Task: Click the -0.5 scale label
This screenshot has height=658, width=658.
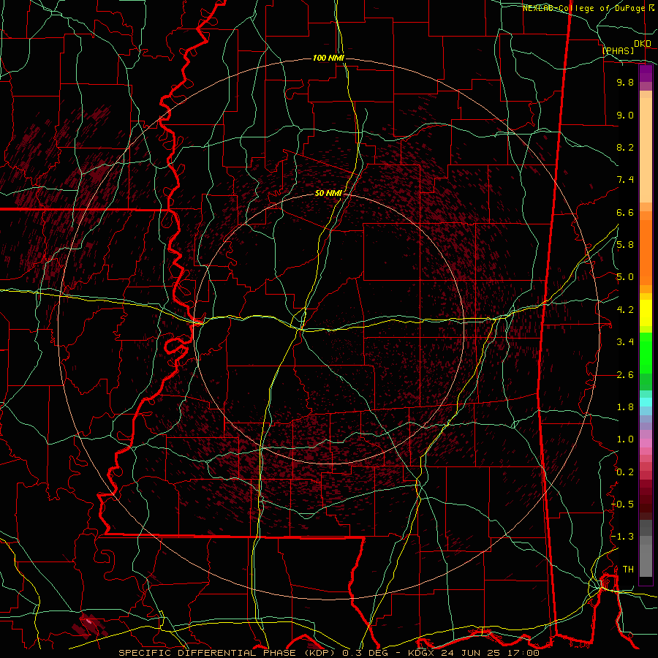Action: click(623, 504)
